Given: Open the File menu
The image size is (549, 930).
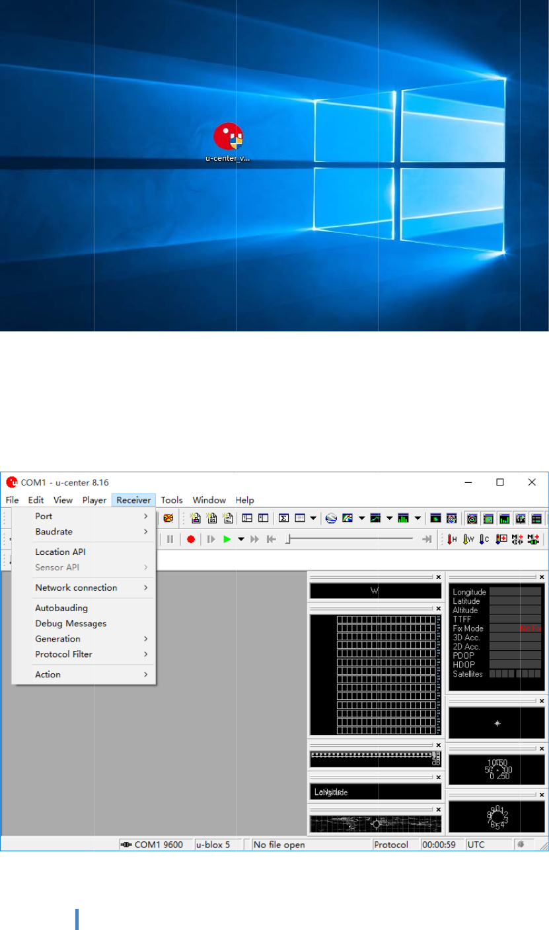Looking at the screenshot, I should click(13, 500).
